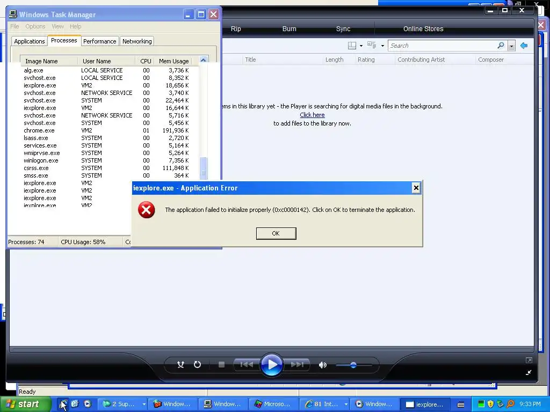Click the Media Player quick launch icon
Screen dimensions: 550x412
pyautogui.click(x=88, y=404)
